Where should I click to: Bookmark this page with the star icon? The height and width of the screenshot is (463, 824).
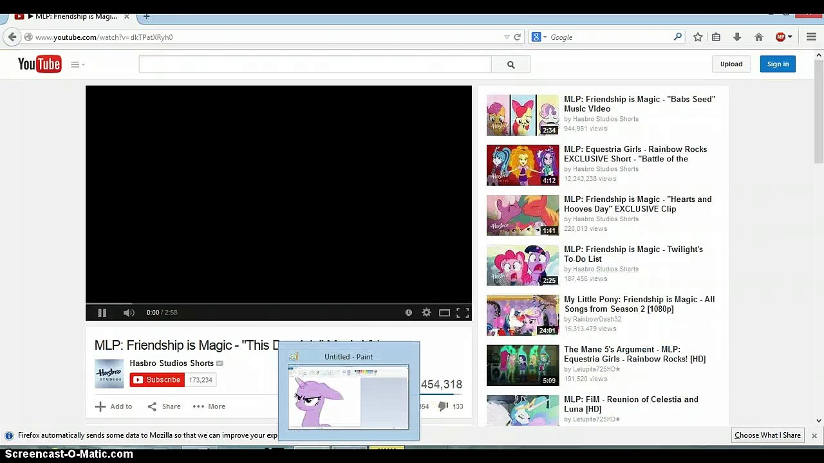click(698, 37)
